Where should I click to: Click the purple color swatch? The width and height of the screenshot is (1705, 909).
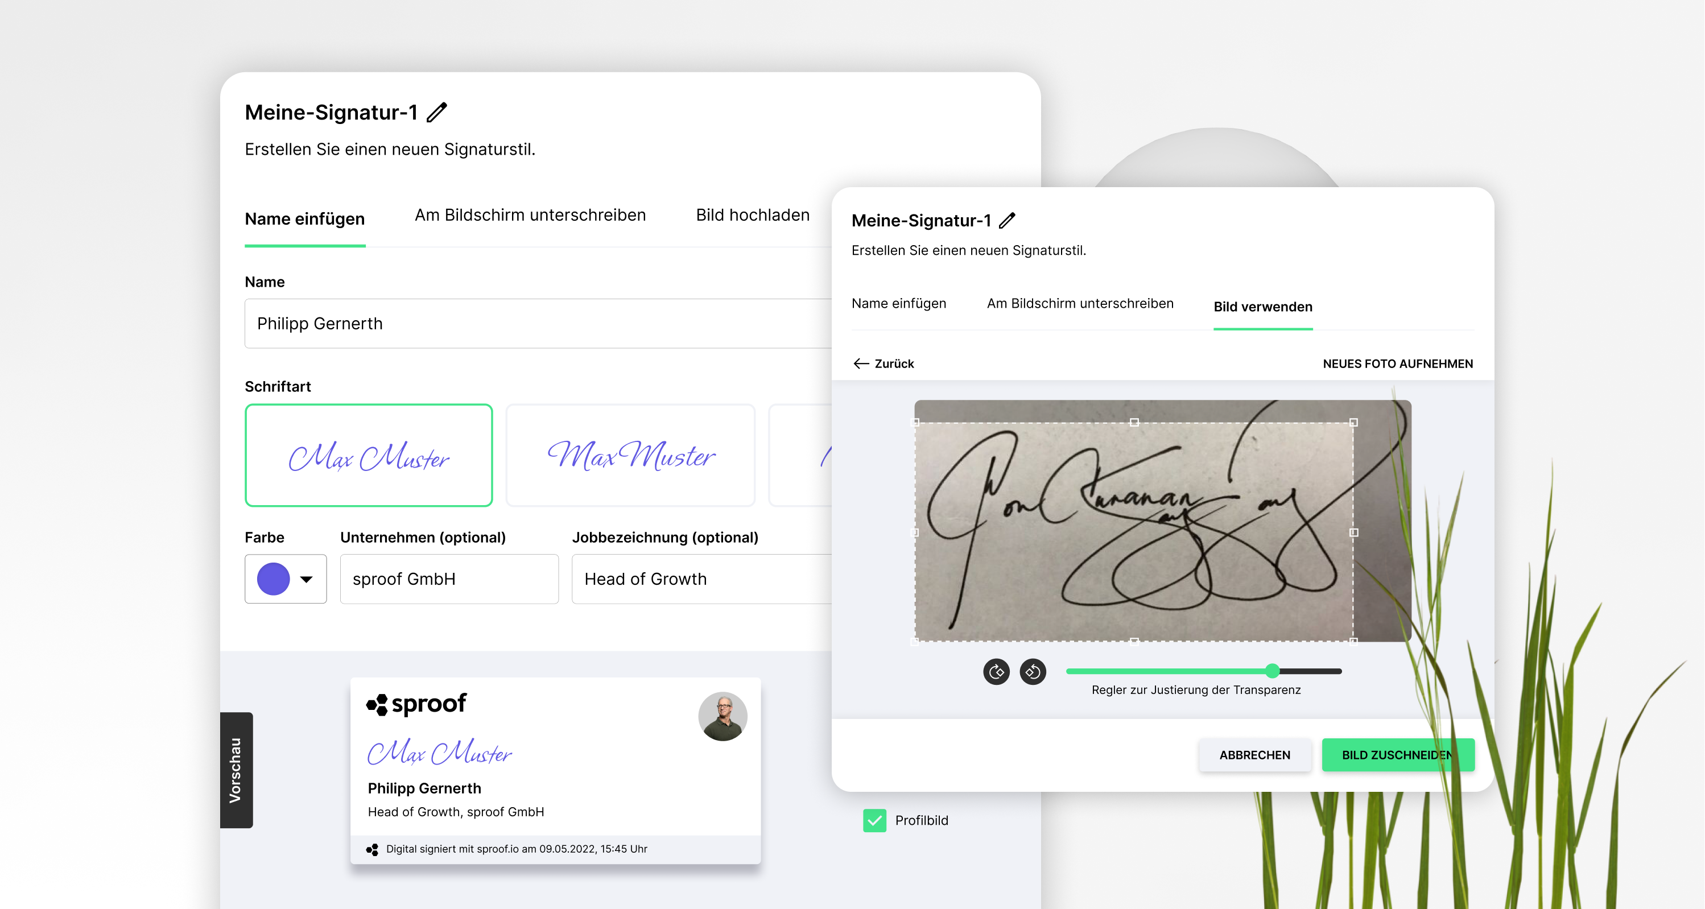273,579
